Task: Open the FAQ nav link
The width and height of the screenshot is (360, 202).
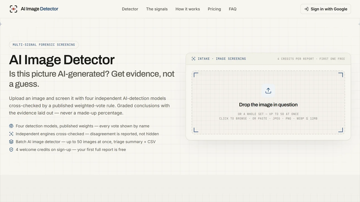Action: coord(233,9)
